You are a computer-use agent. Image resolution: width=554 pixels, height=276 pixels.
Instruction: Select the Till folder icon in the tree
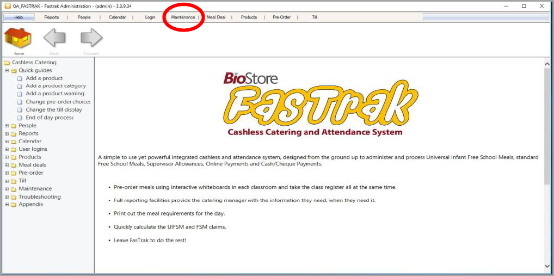click(14, 181)
